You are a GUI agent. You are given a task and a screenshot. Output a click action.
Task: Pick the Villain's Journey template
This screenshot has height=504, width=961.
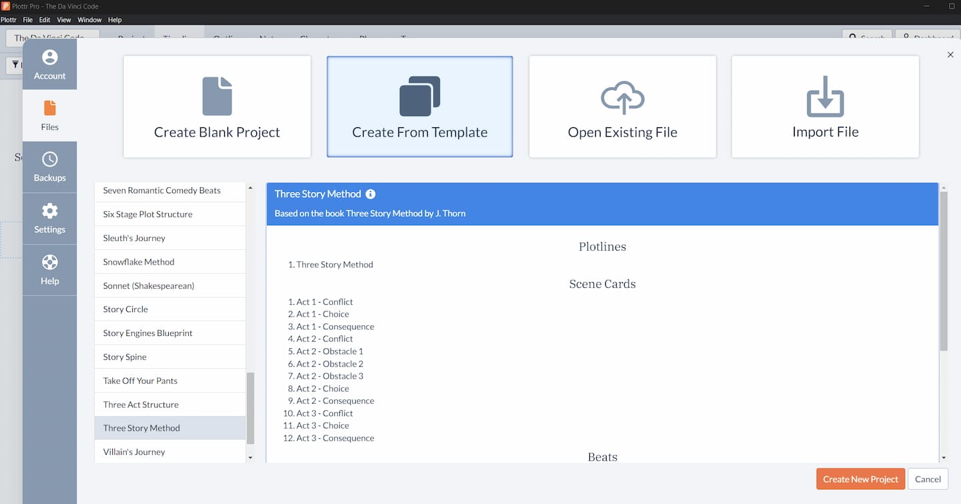134,452
